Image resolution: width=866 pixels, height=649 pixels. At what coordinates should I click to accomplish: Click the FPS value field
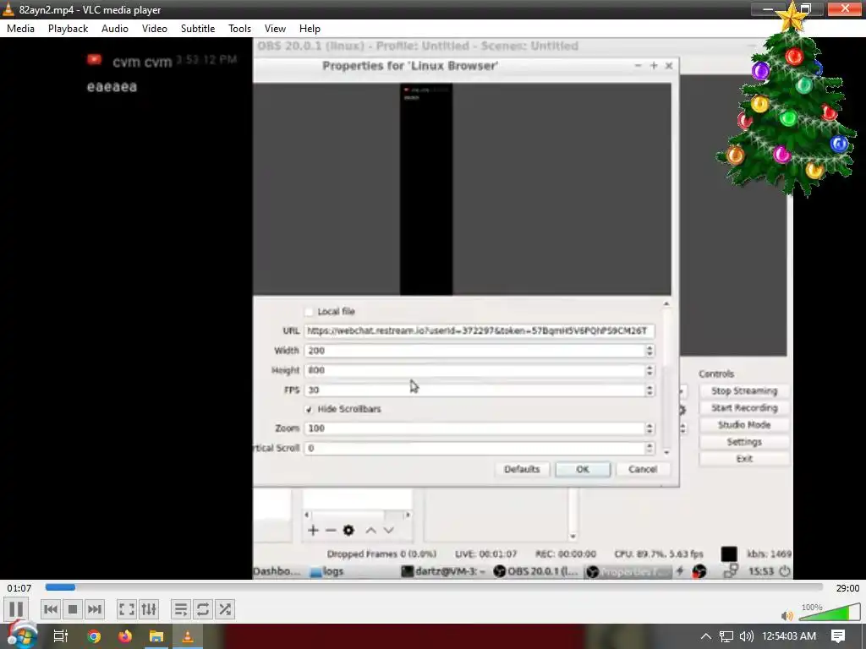click(475, 390)
